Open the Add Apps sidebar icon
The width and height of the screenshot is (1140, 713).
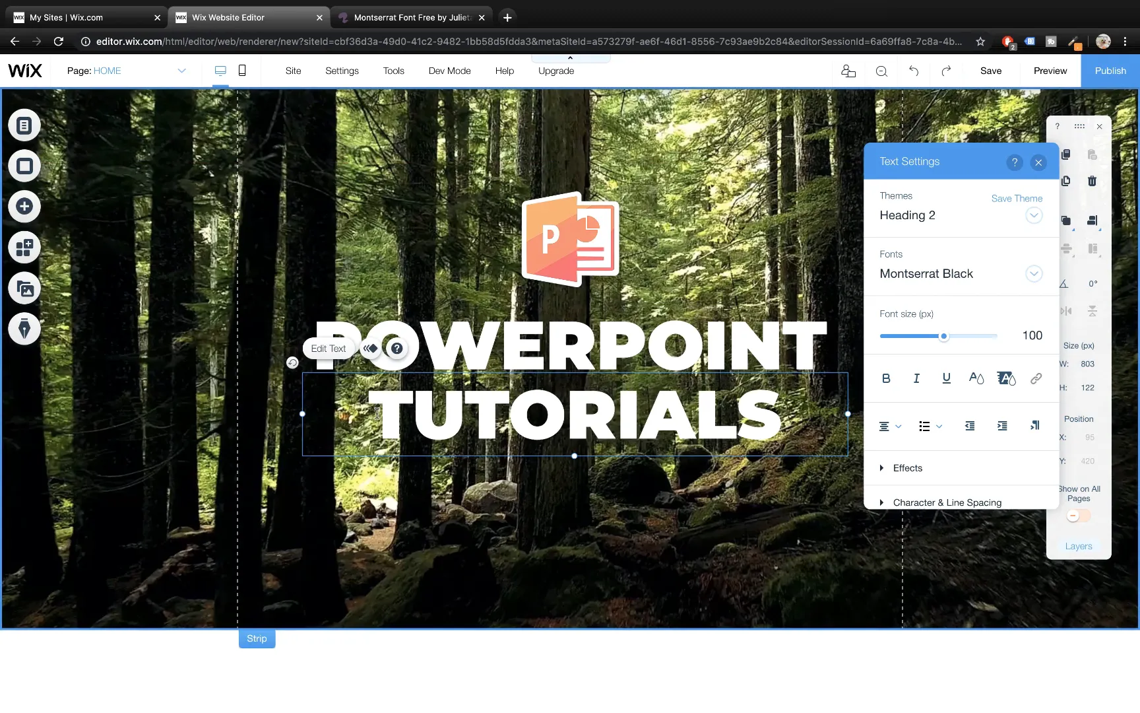tap(24, 248)
